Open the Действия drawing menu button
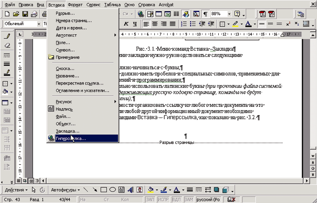Image resolution: width=317 pixels, height=203 pixels. 16,190
